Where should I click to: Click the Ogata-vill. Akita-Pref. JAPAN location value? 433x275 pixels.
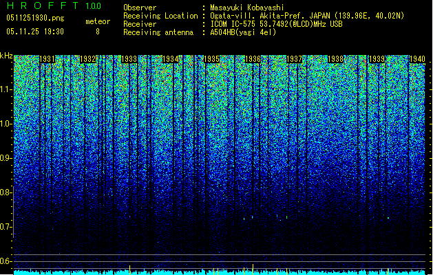(x=307, y=16)
